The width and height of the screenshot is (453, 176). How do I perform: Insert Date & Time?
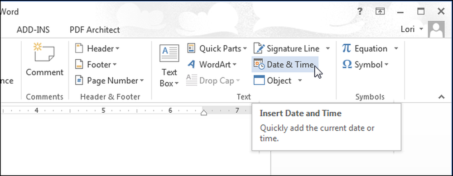(x=285, y=64)
